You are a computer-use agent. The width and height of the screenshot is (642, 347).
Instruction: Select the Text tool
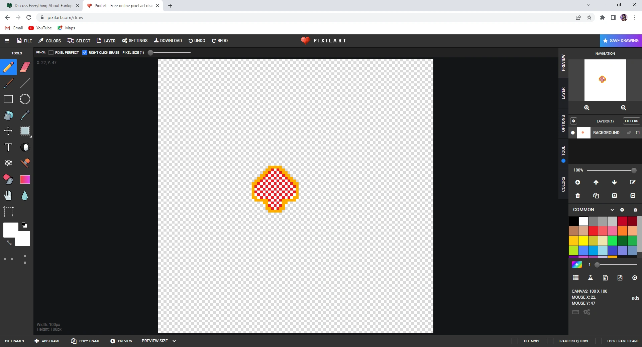click(8, 147)
